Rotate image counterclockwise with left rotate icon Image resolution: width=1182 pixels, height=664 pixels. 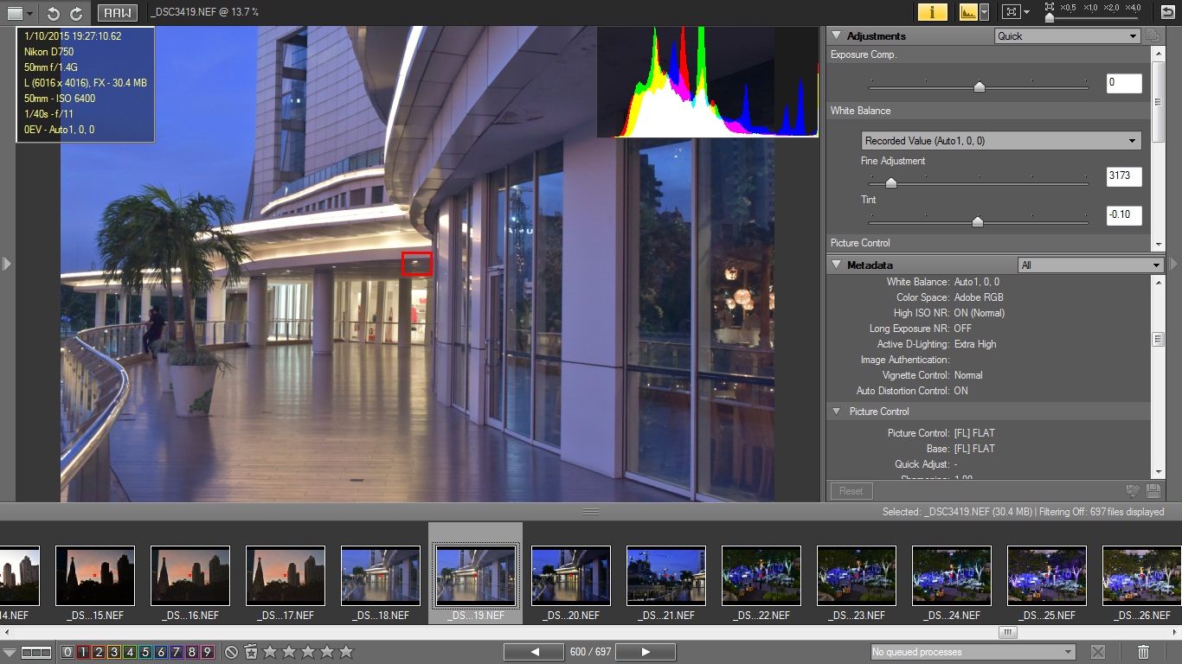(53, 13)
